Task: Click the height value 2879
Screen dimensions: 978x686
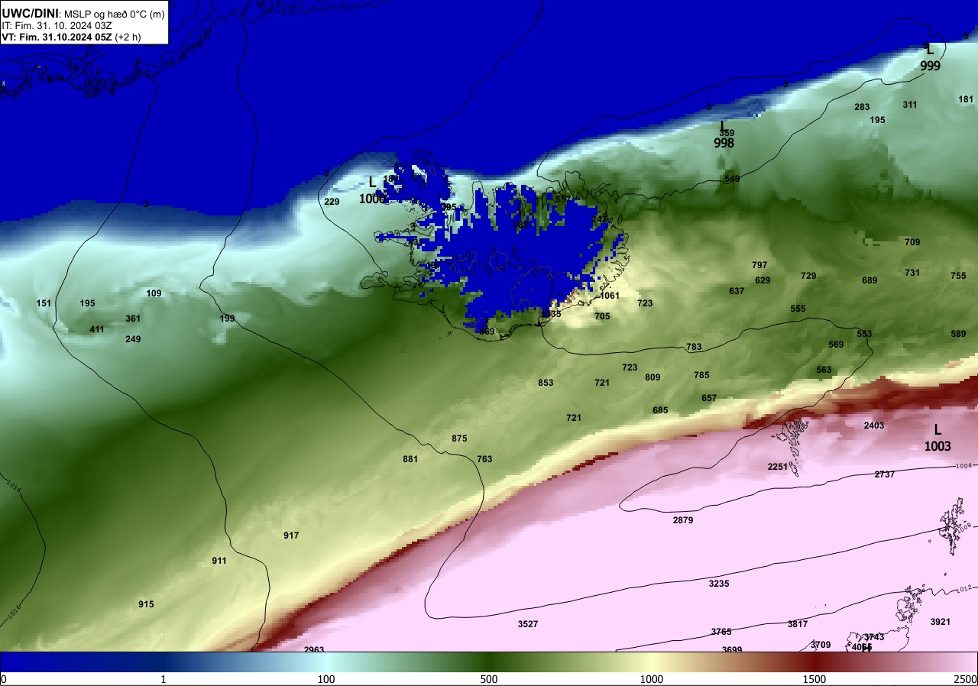Action: pos(683,520)
